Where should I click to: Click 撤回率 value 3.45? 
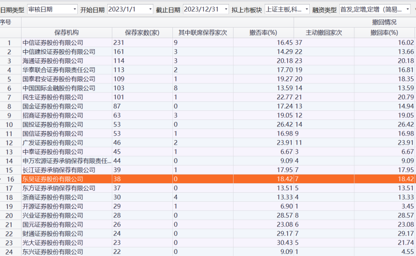pos(407,206)
